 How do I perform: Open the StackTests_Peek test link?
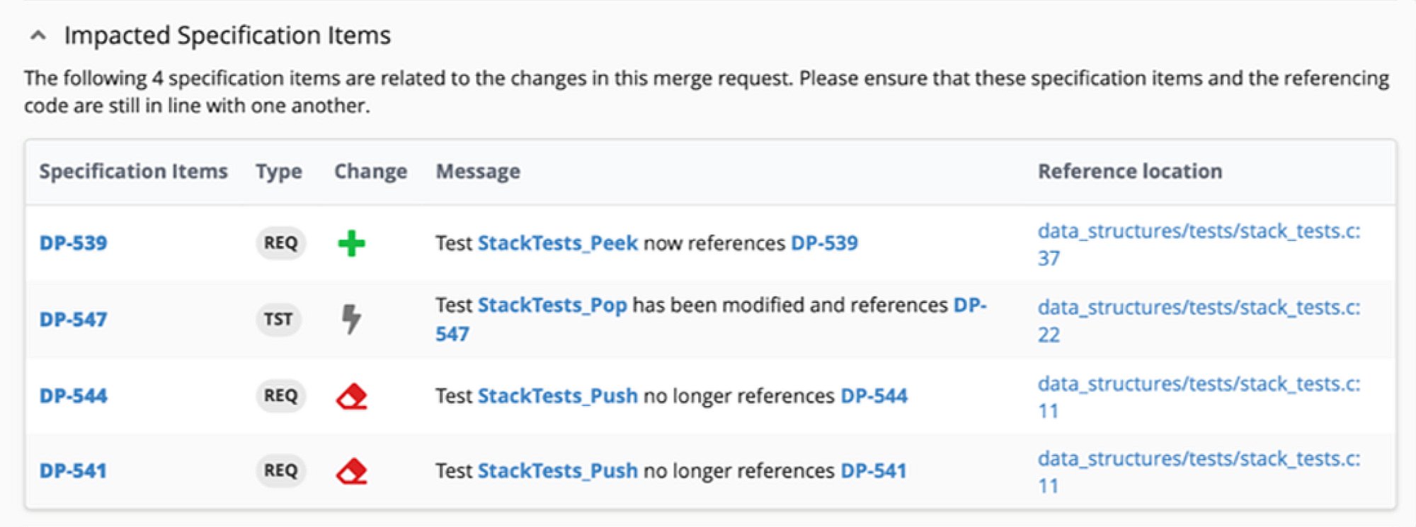(x=557, y=243)
